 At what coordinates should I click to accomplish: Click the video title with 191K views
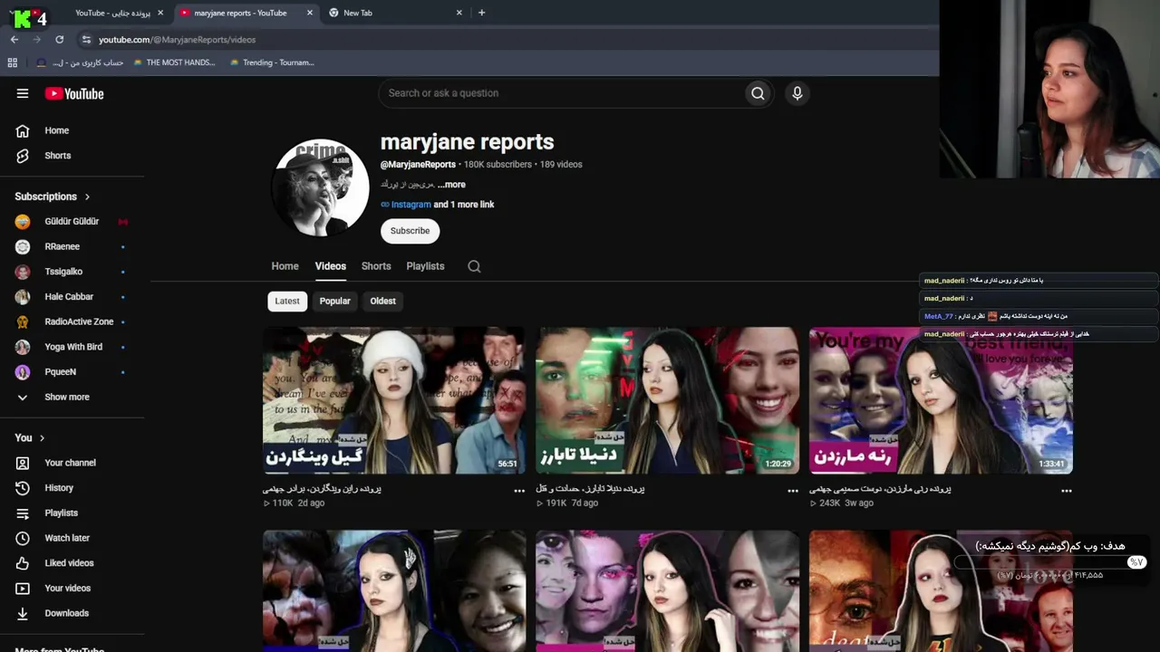coord(590,489)
